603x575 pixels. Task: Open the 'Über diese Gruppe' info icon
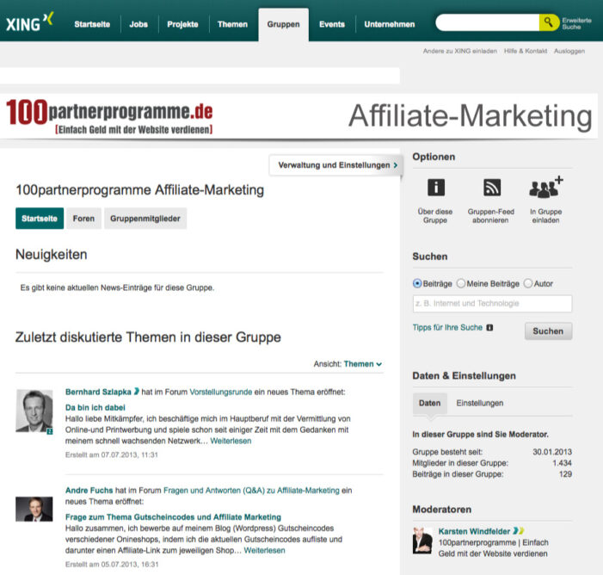coord(436,188)
